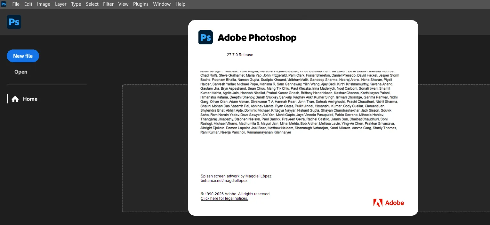Screen dimensions: 490x225
Task: Click the credits line starting Gautam Jha
Action: 295,88
